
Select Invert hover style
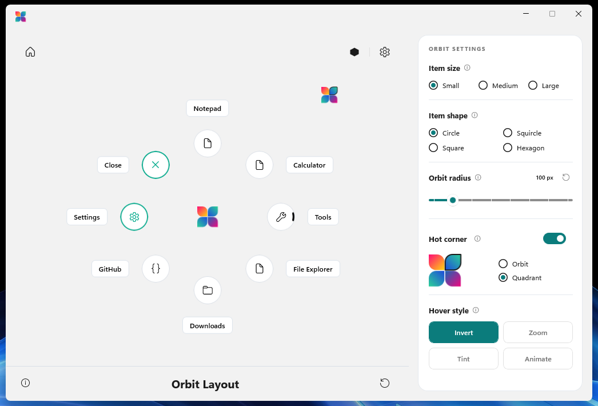464,332
